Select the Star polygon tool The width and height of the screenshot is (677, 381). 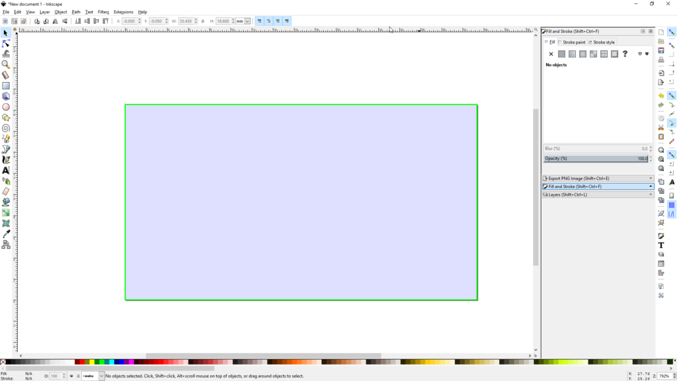tap(5, 118)
